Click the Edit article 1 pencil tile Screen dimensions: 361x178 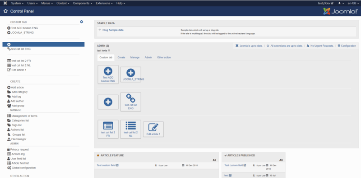pos(153,129)
